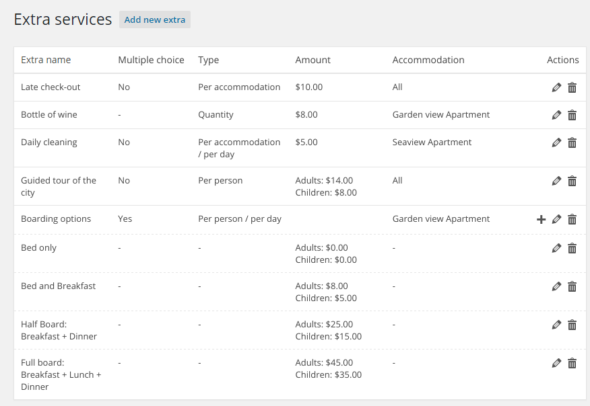The image size is (590, 406).
Task: Delete the Daily cleaning extra
Action: pos(572,143)
